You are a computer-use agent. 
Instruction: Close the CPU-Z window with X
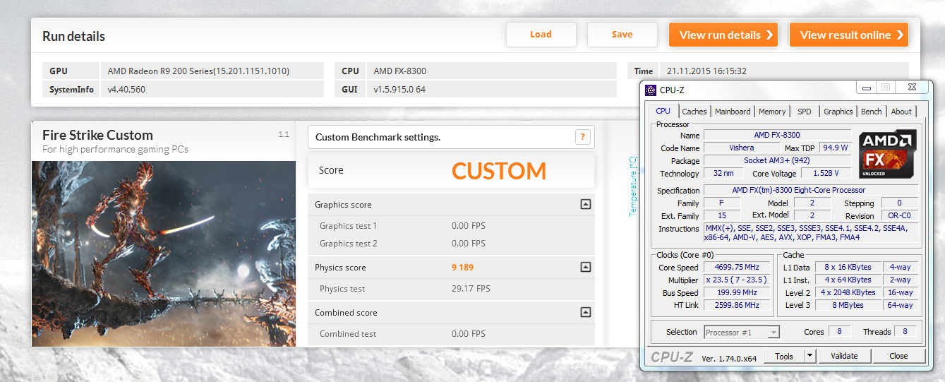(911, 87)
